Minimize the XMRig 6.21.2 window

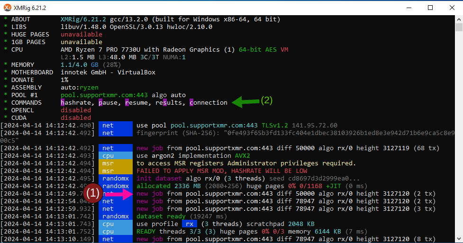[x=409, y=8]
